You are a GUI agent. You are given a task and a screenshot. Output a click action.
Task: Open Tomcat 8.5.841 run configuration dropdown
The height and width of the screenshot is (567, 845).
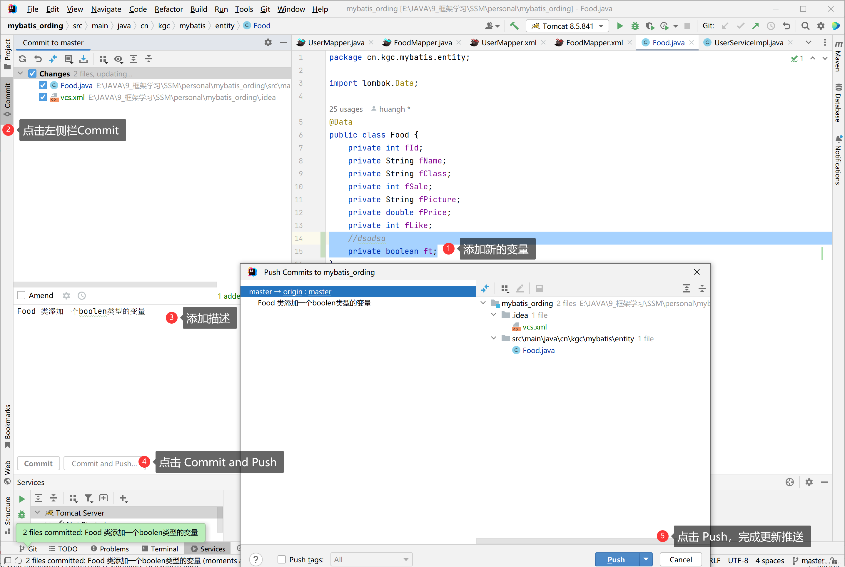[x=567, y=26]
